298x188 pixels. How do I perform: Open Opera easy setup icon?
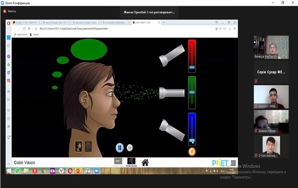coord(235,29)
